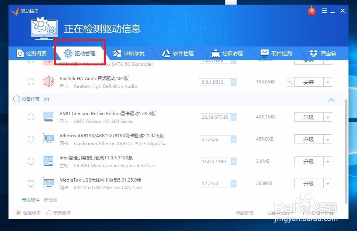Open the hamburger main menu icon
The height and width of the screenshot is (231, 357).
pyautogui.click(x=324, y=11)
